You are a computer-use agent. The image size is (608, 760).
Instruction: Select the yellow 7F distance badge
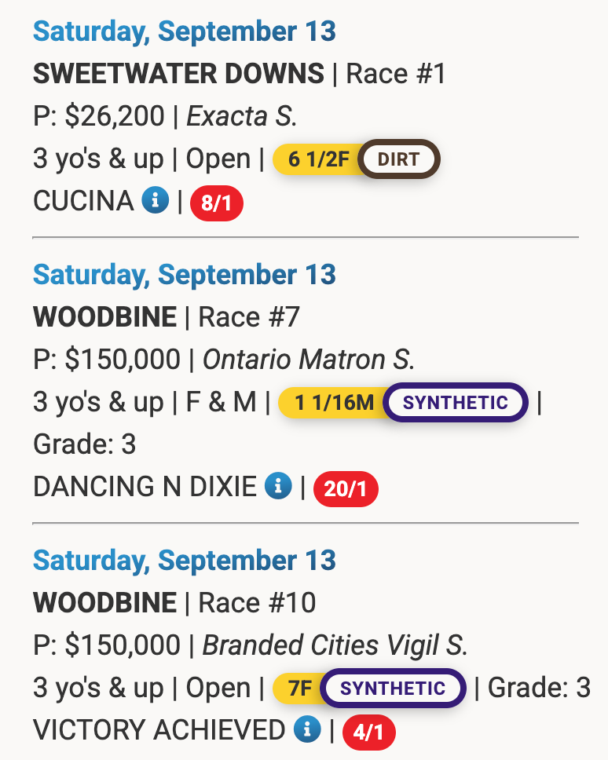point(299,689)
